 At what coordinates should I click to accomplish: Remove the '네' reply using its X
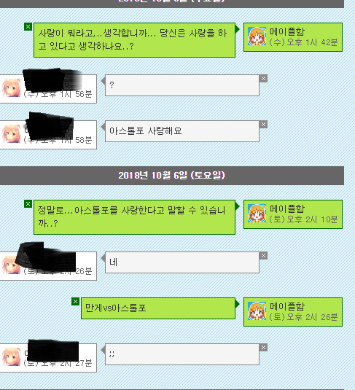point(263,256)
